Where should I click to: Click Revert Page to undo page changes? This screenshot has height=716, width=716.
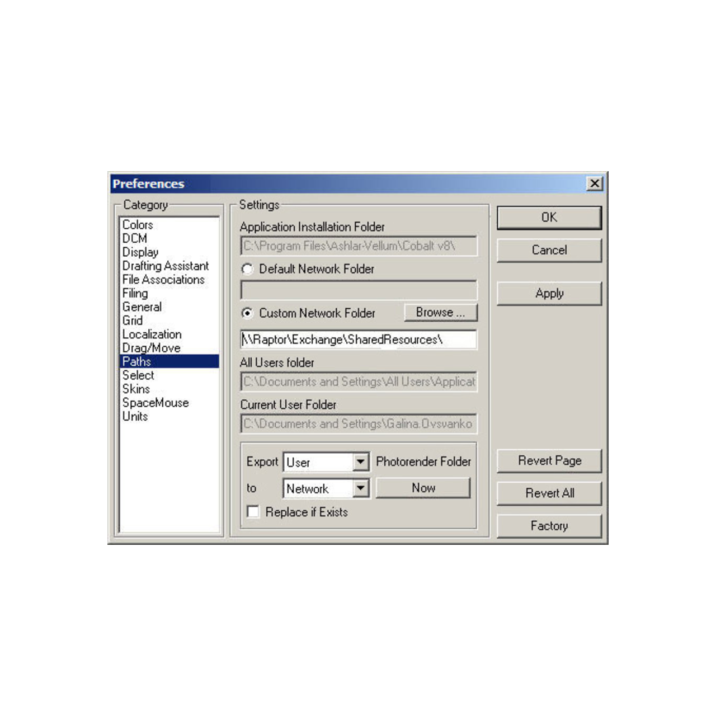(x=549, y=460)
